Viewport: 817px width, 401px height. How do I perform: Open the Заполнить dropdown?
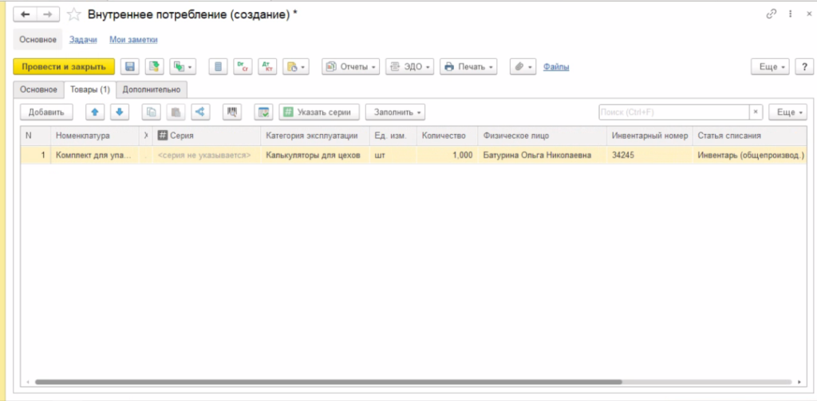395,112
